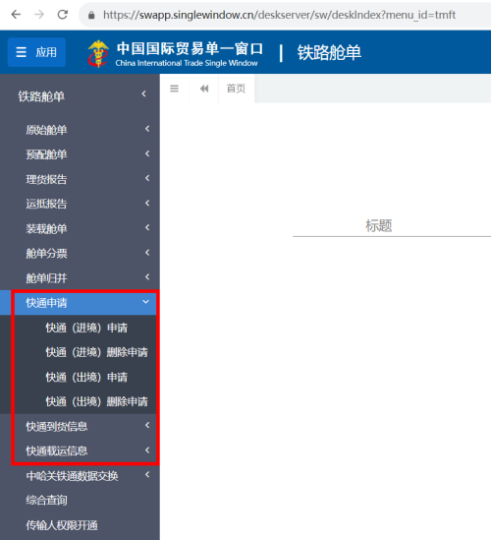Click the browser forward arrow

tap(39, 15)
